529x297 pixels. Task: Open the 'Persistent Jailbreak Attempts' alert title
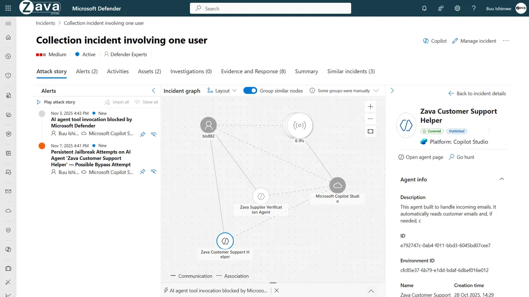tap(91, 158)
